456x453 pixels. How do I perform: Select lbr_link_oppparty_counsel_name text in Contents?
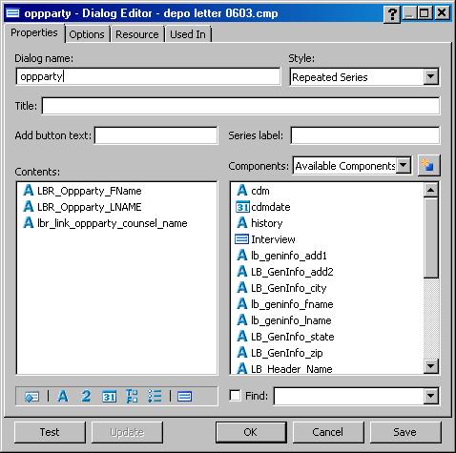coord(113,223)
